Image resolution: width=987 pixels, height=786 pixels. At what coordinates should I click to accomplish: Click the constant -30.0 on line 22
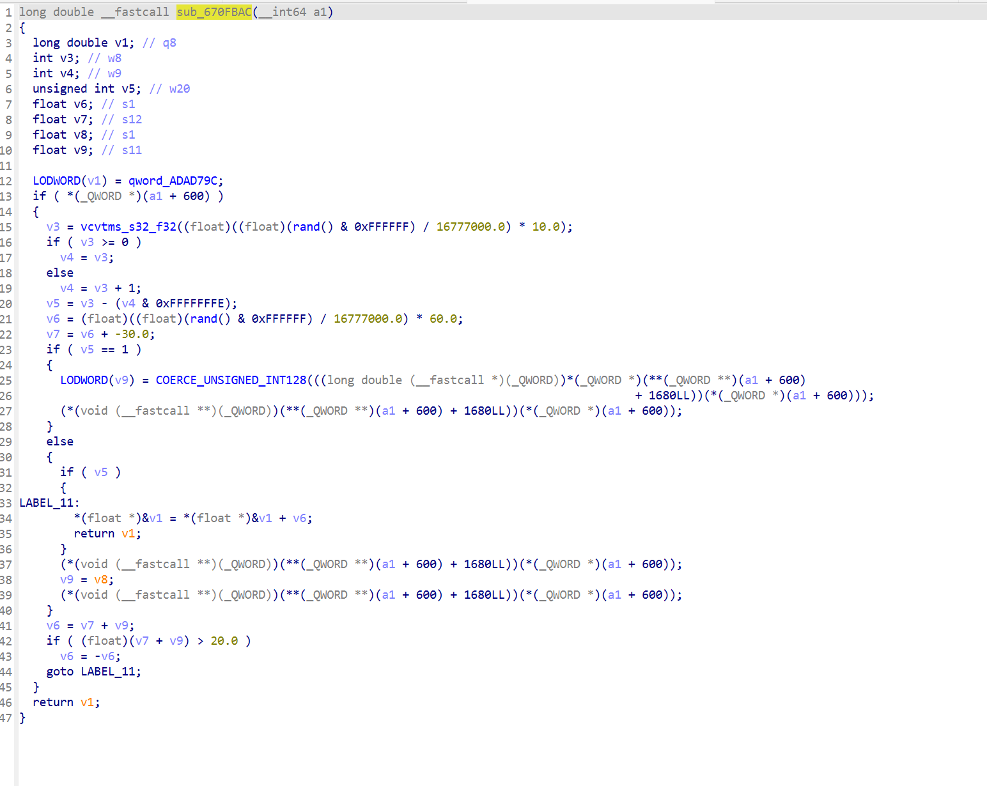pos(133,334)
